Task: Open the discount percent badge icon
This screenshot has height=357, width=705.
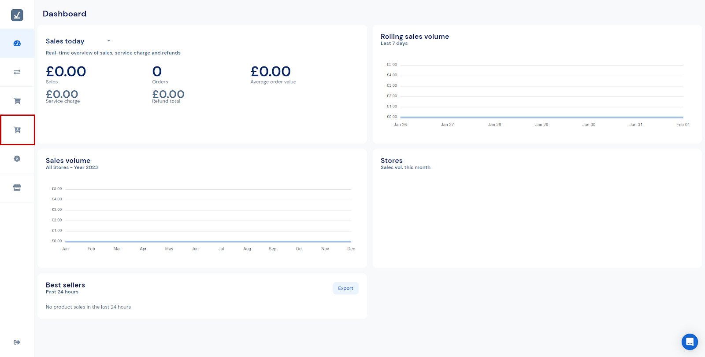Action: [x=17, y=159]
